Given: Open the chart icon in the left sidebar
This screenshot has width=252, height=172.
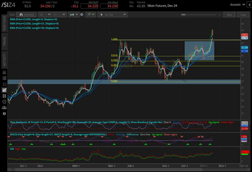Looking at the screenshot, I should click(4, 90).
